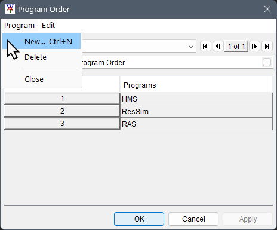Select row number 3 header

coord(62,124)
